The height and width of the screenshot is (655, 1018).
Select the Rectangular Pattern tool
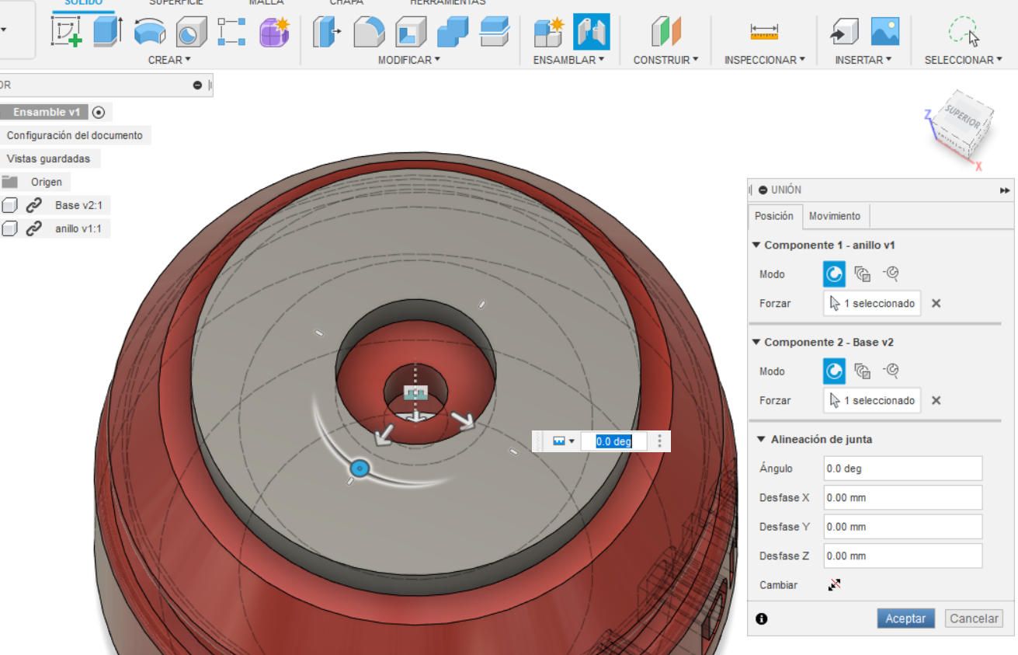tap(231, 32)
